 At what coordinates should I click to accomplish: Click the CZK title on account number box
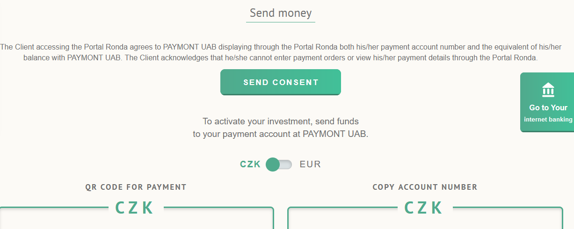point(424,208)
